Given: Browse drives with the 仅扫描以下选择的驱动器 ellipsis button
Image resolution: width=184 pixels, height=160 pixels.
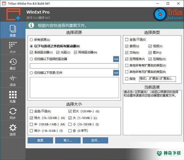Looking at the screenshot, I should 116,59.
